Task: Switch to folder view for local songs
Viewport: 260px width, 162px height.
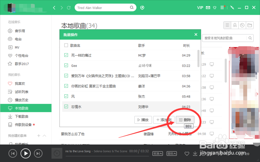Action: (250, 25)
